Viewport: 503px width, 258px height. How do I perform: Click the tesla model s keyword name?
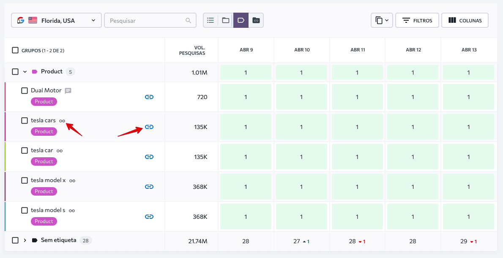click(48, 210)
